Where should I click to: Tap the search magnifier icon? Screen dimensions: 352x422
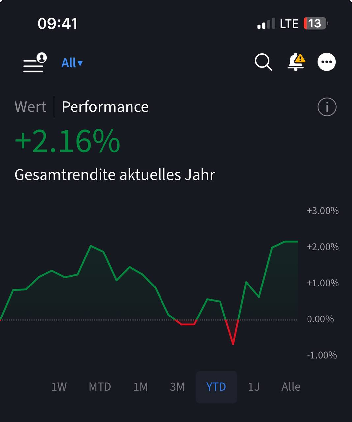[x=263, y=62]
